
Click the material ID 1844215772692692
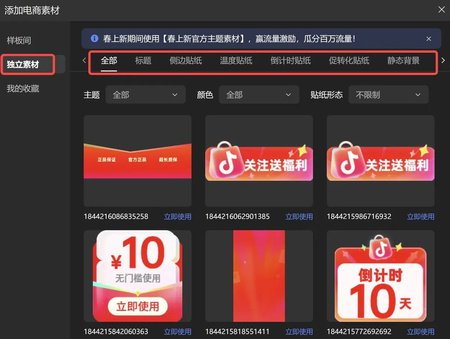click(x=359, y=332)
